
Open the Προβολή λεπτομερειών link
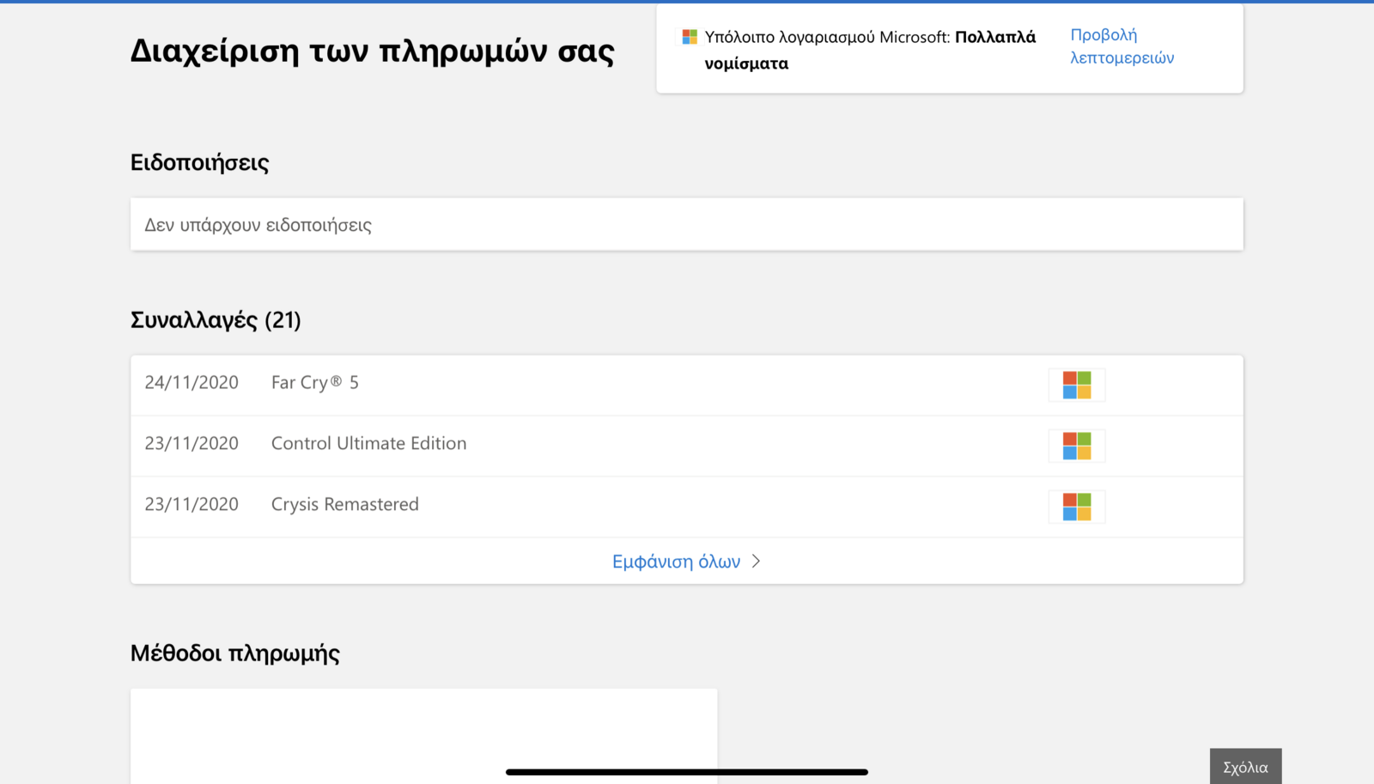[1122, 46]
